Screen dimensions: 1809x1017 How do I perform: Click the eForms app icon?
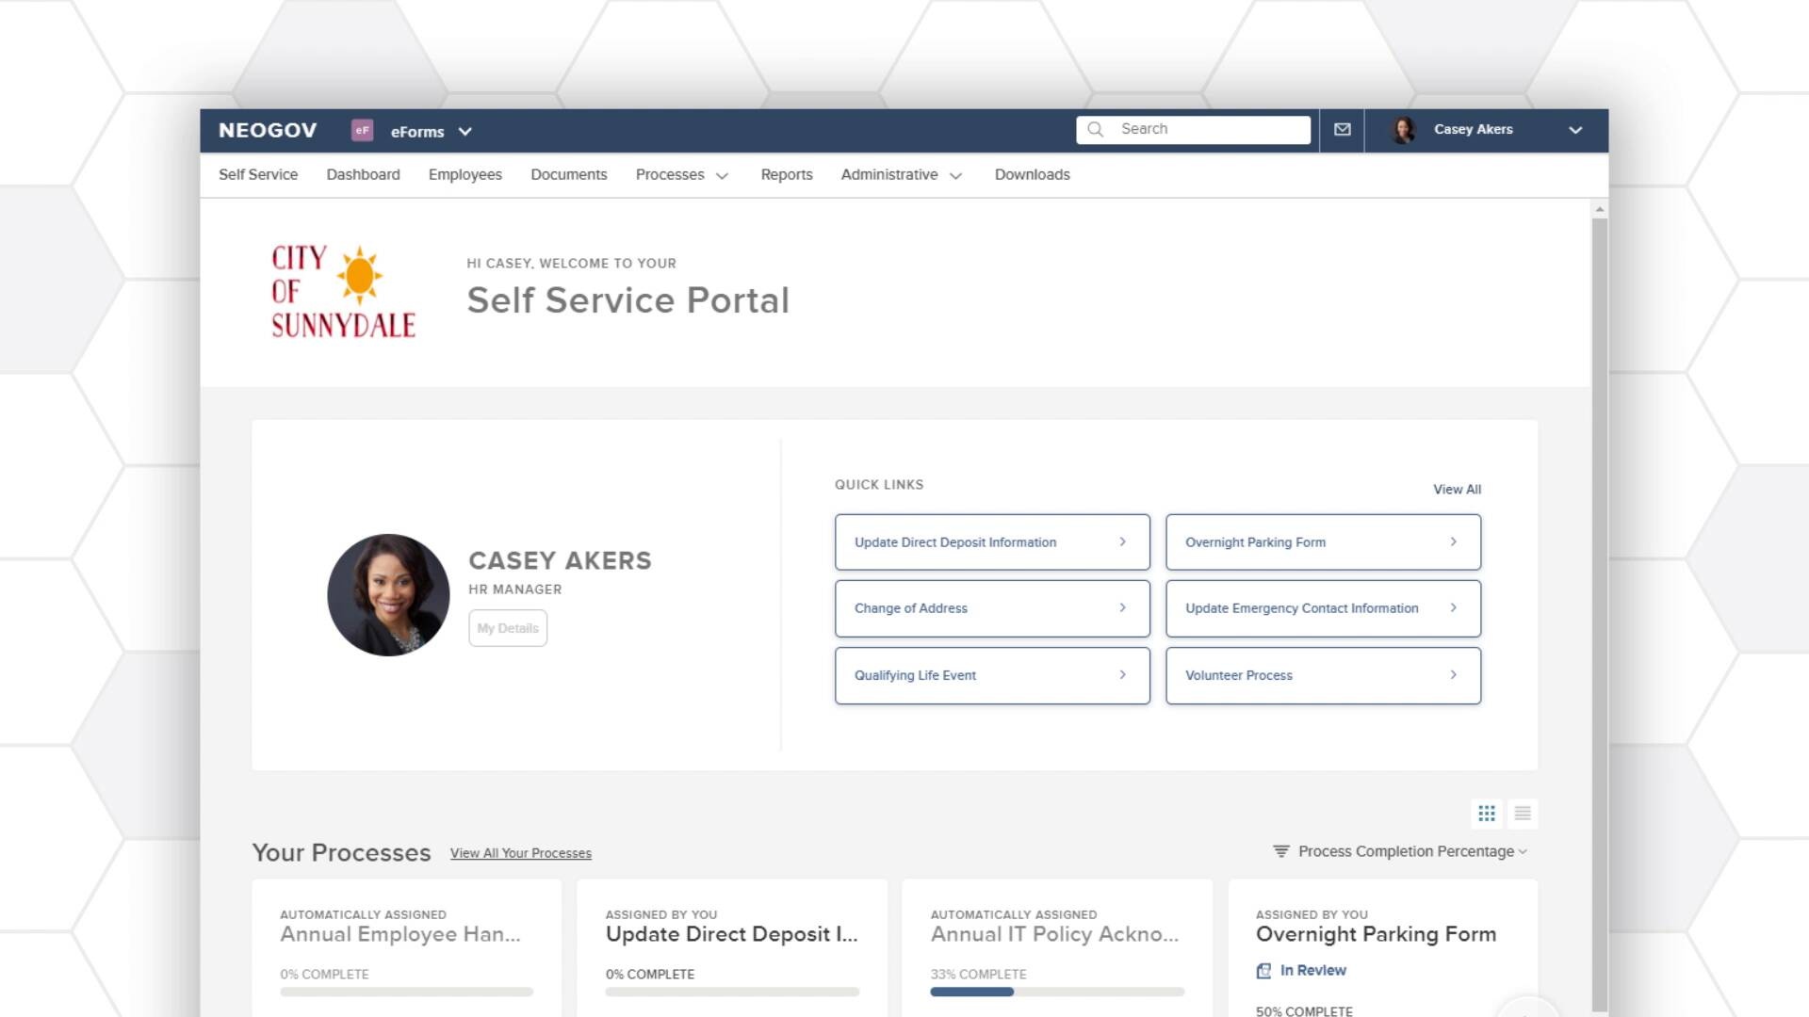pos(362,130)
